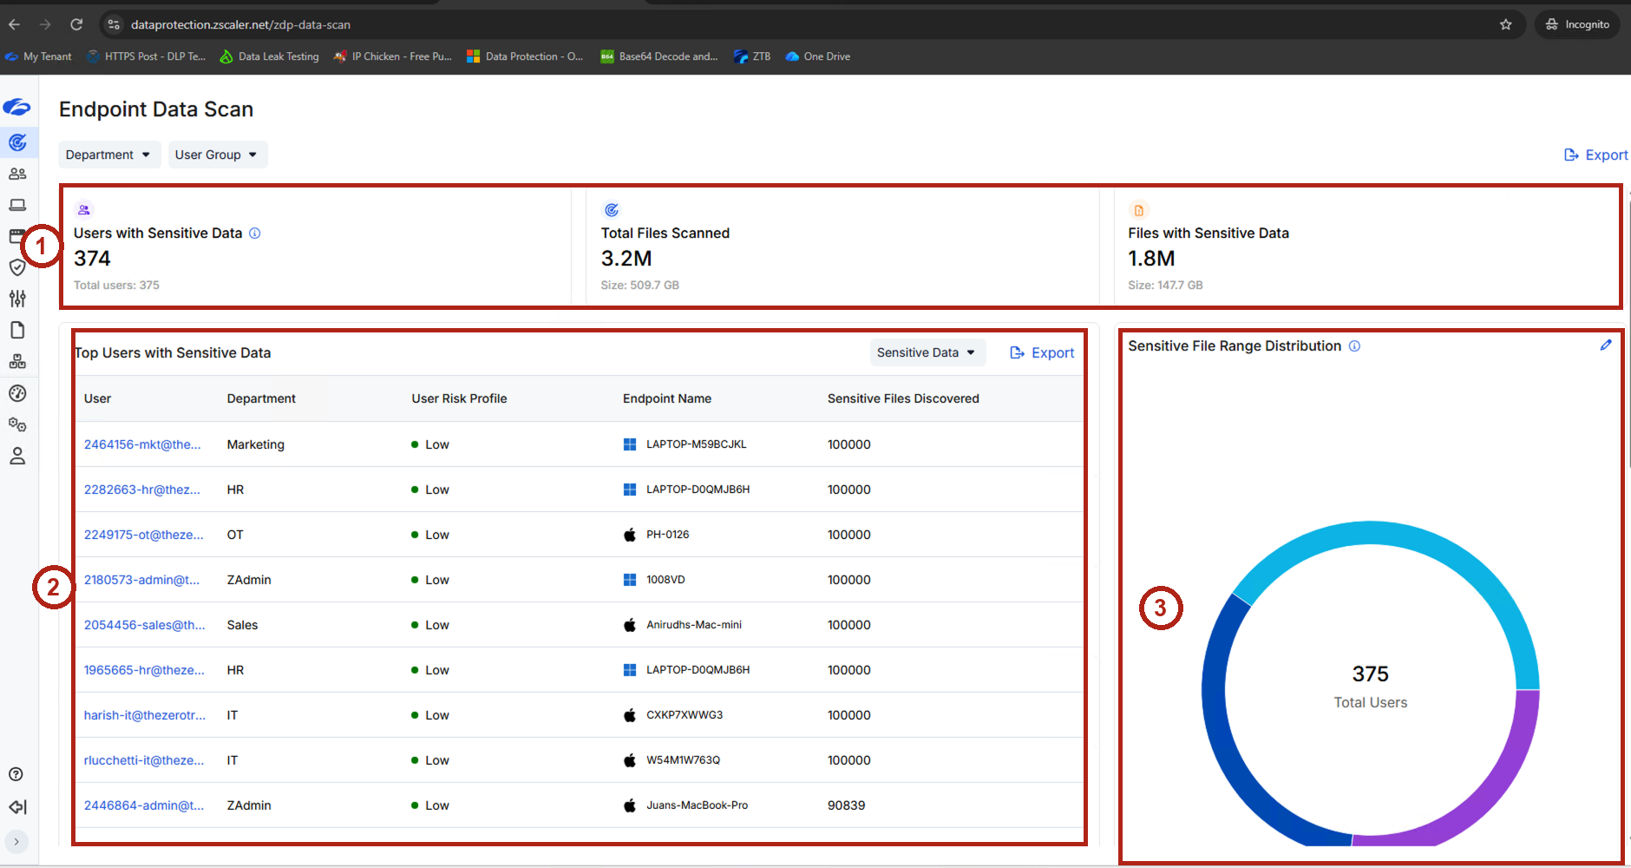1631x868 pixels.
Task: Open the users group sidebar icon
Action: [x=17, y=174]
